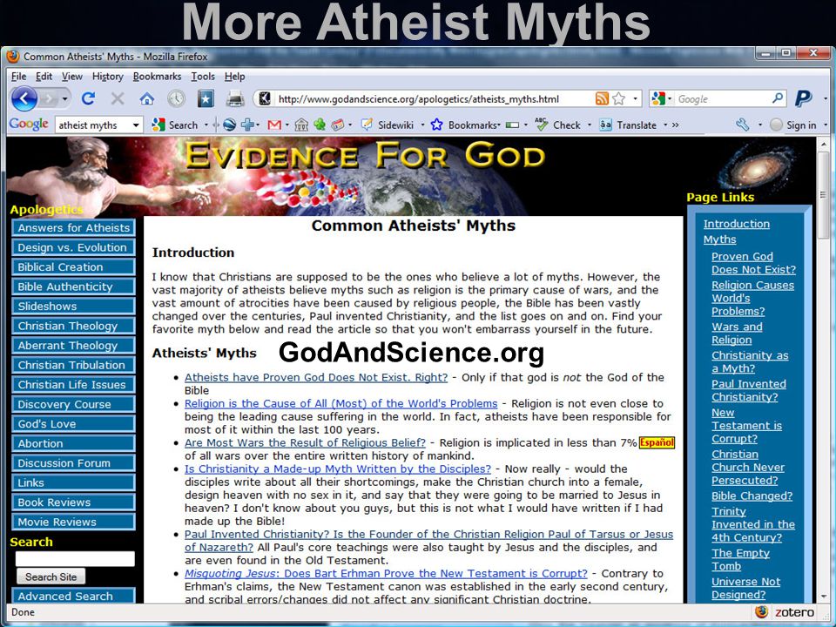
Task: Open the History menu
Action: [x=108, y=77]
